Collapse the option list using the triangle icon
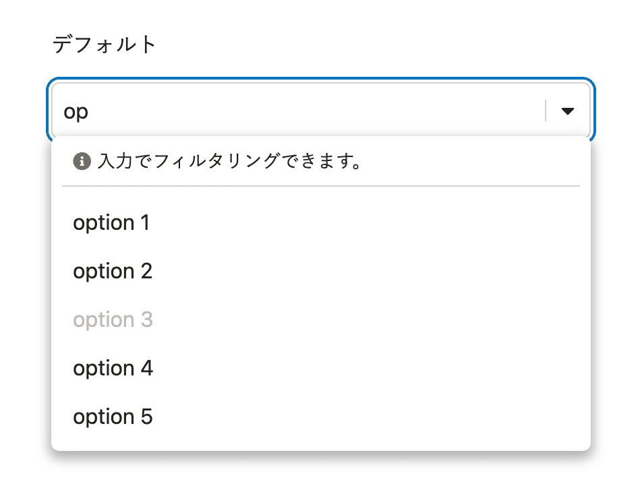Viewport: 642px width, 492px height. point(568,111)
